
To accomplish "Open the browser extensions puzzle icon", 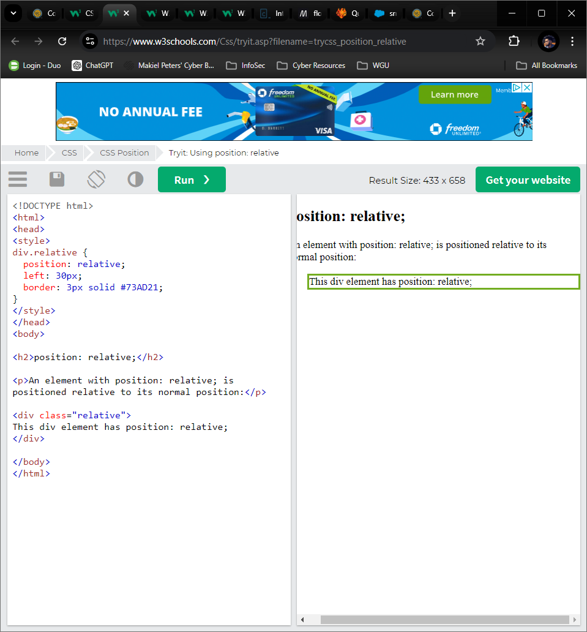I will tap(514, 41).
